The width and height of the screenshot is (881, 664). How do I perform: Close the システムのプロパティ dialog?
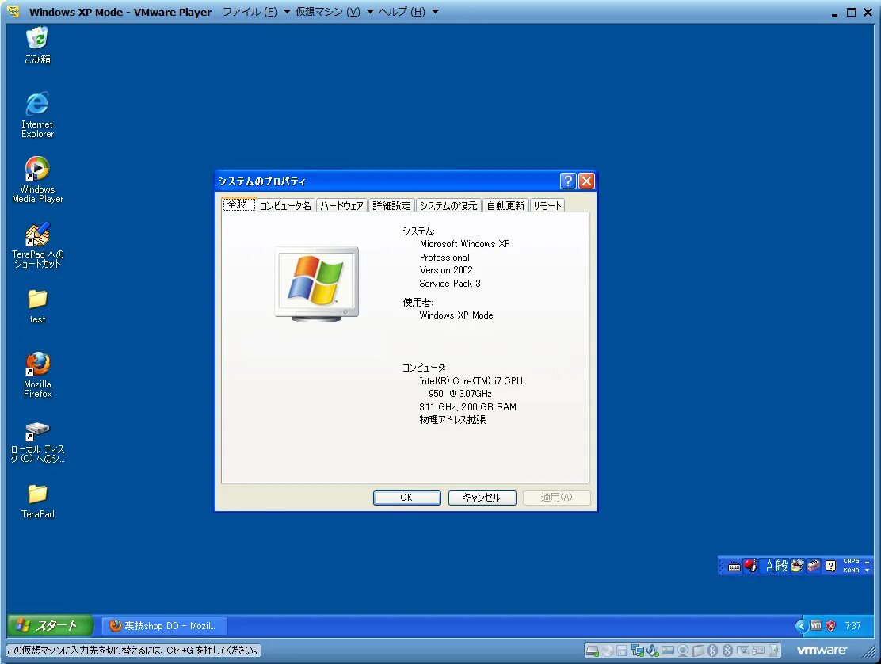pos(586,181)
